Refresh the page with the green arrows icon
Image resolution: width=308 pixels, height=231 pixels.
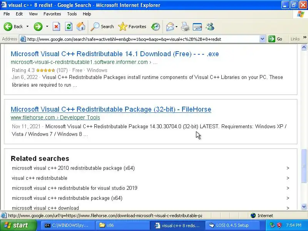[69, 27]
